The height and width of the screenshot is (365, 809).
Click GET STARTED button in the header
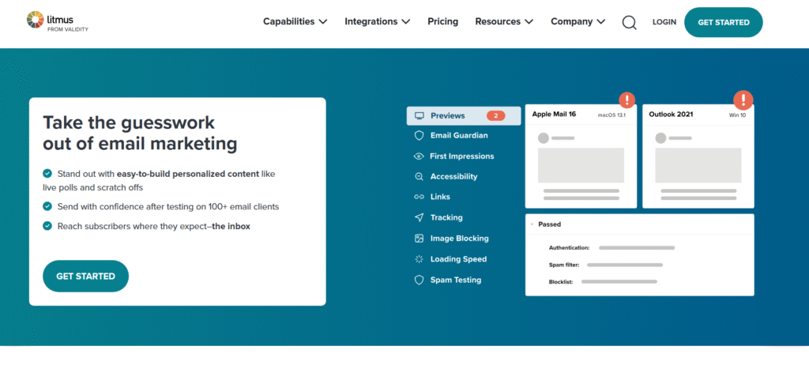(724, 22)
